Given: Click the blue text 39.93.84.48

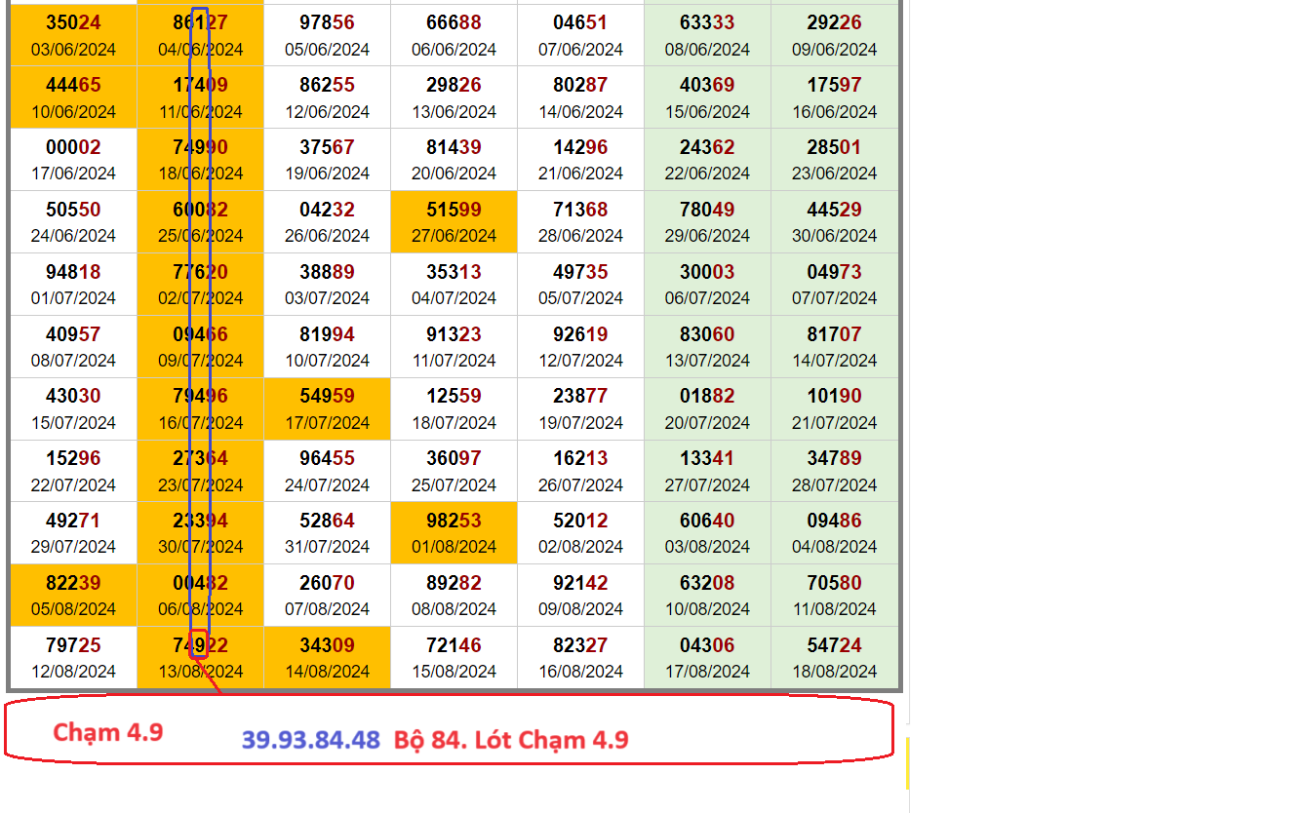Looking at the screenshot, I should (x=311, y=740).
